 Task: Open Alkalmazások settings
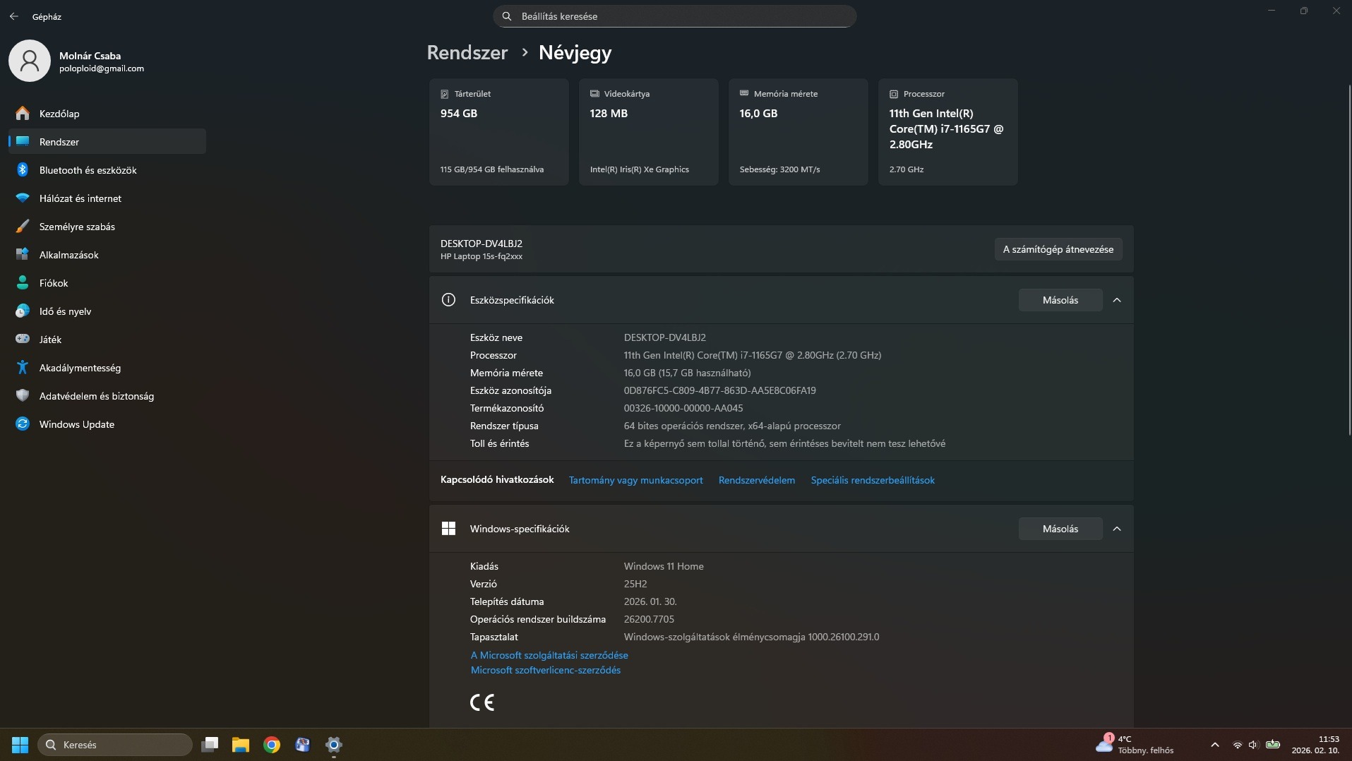(107, 255)
